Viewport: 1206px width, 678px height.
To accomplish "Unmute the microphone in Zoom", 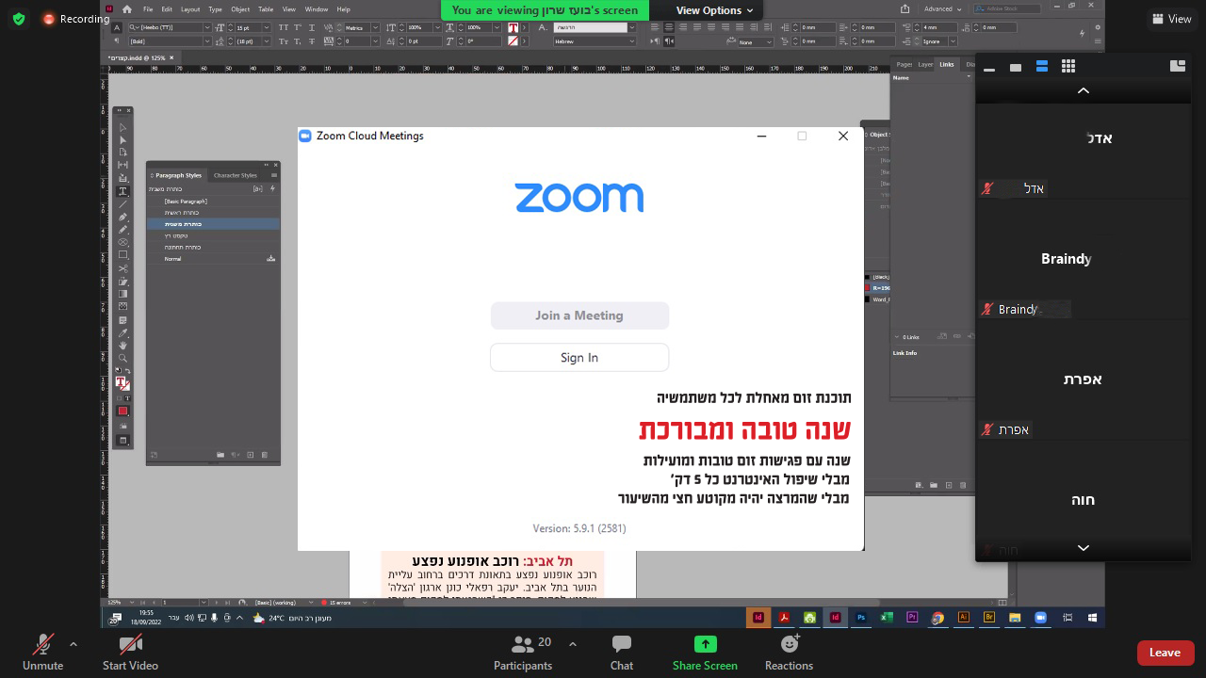I will pos(42,652).
